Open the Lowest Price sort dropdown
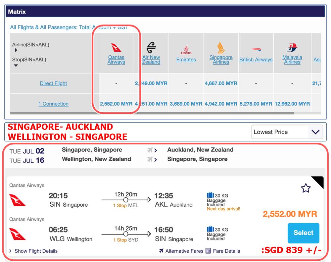 click(x=287, y=132)
